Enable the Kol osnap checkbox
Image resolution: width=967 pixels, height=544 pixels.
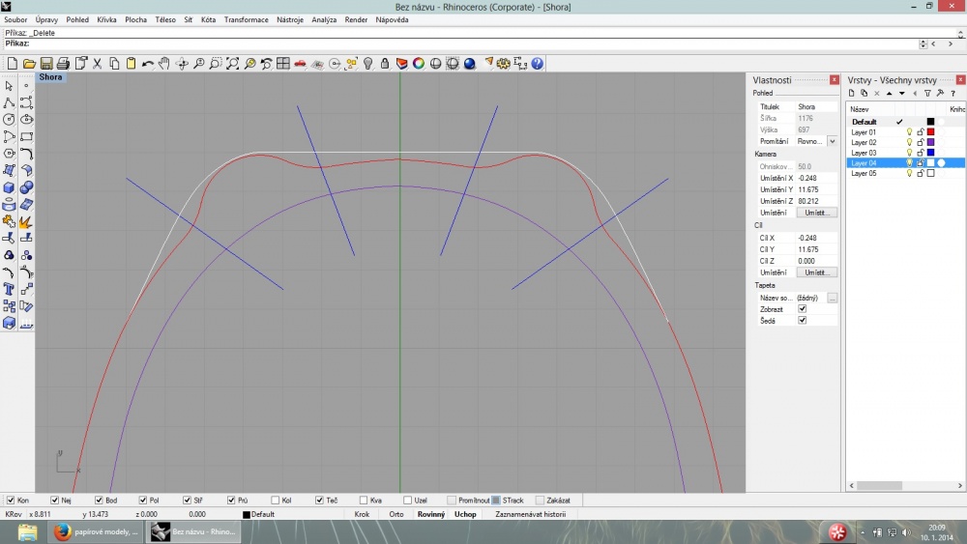(275, 501)
